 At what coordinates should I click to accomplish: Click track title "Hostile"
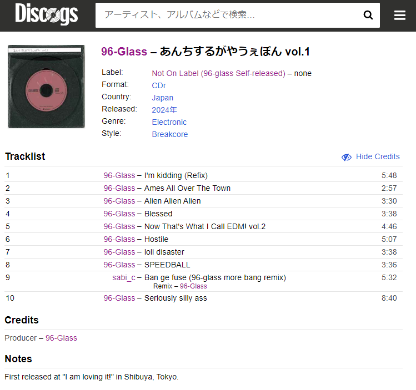[x=156, y=239]
